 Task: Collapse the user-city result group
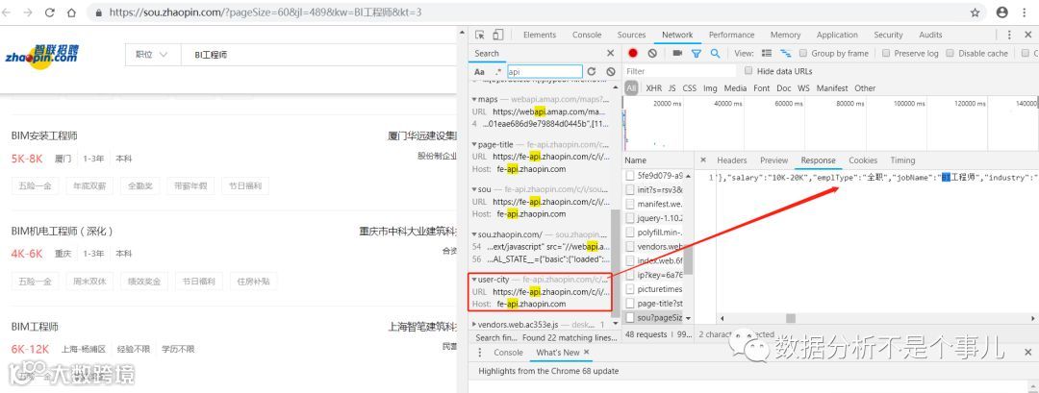473,280
